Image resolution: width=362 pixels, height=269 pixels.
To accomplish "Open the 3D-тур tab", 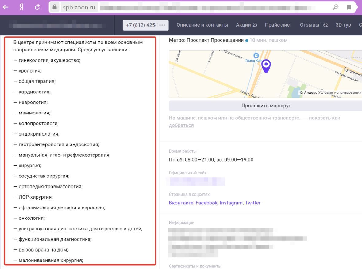I will pyautogui.click(x=343, y=25).
